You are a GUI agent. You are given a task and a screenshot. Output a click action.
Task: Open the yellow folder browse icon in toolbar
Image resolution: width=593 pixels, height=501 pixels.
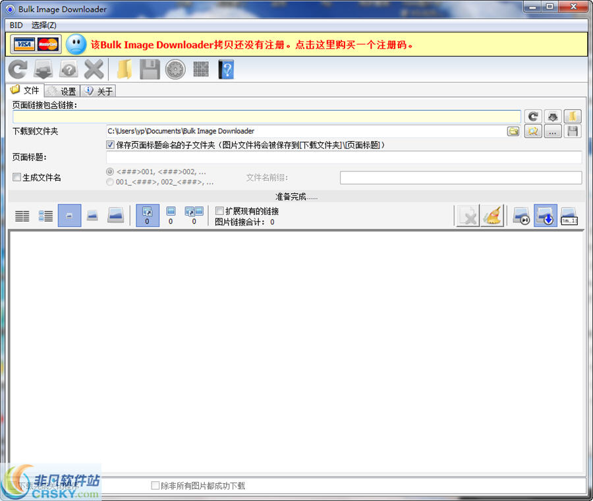[124, 69]
